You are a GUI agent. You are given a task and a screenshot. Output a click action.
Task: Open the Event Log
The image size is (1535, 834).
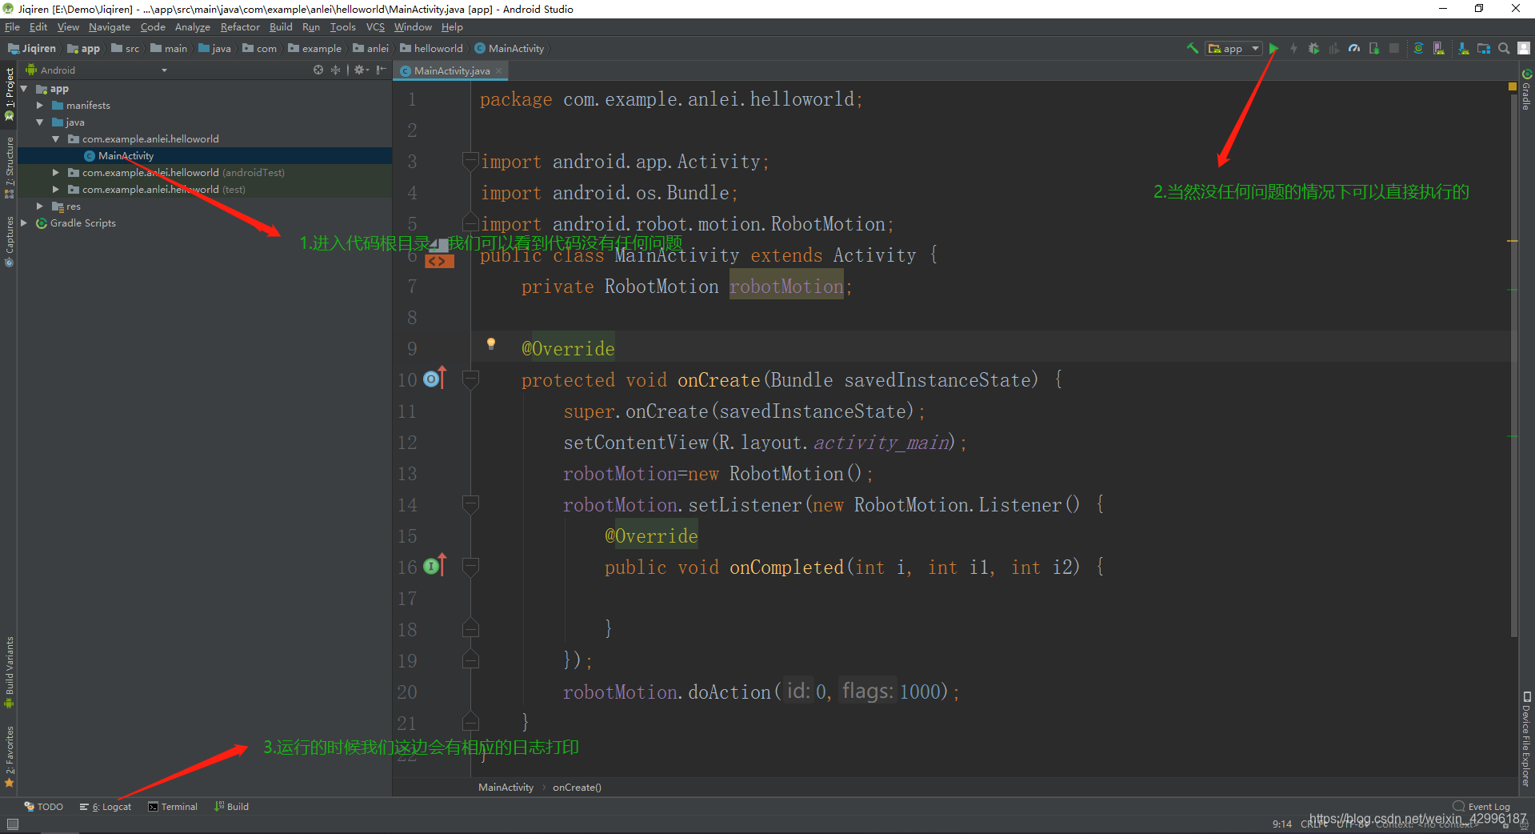click(x=1481, y=807)
